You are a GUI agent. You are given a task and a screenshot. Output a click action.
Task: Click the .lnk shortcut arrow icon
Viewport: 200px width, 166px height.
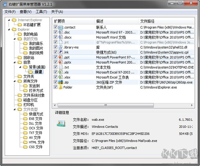tap(60, 52)
